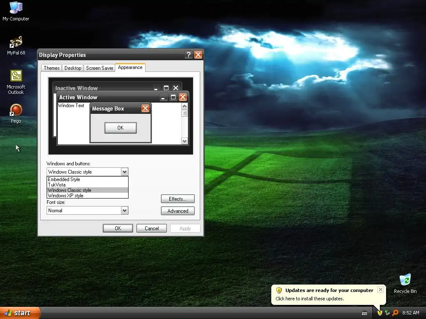
Task: Switch to the Desktop tab
Action: [x=73, y=68]
